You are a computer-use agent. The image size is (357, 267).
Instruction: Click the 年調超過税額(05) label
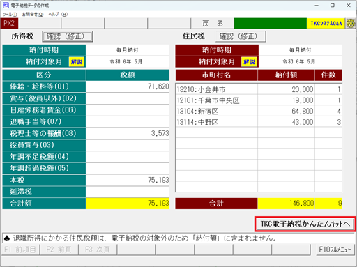(x=44, y=168)
